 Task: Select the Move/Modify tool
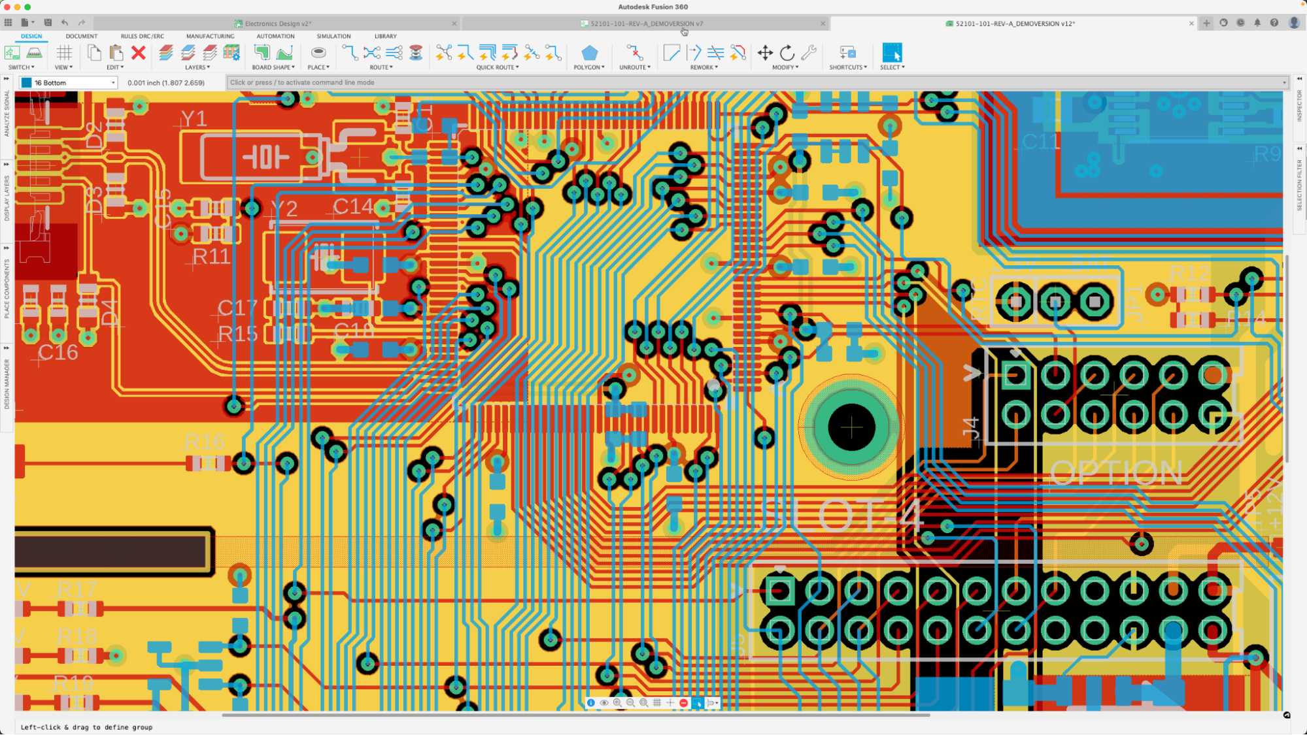[x=765, y=53]
